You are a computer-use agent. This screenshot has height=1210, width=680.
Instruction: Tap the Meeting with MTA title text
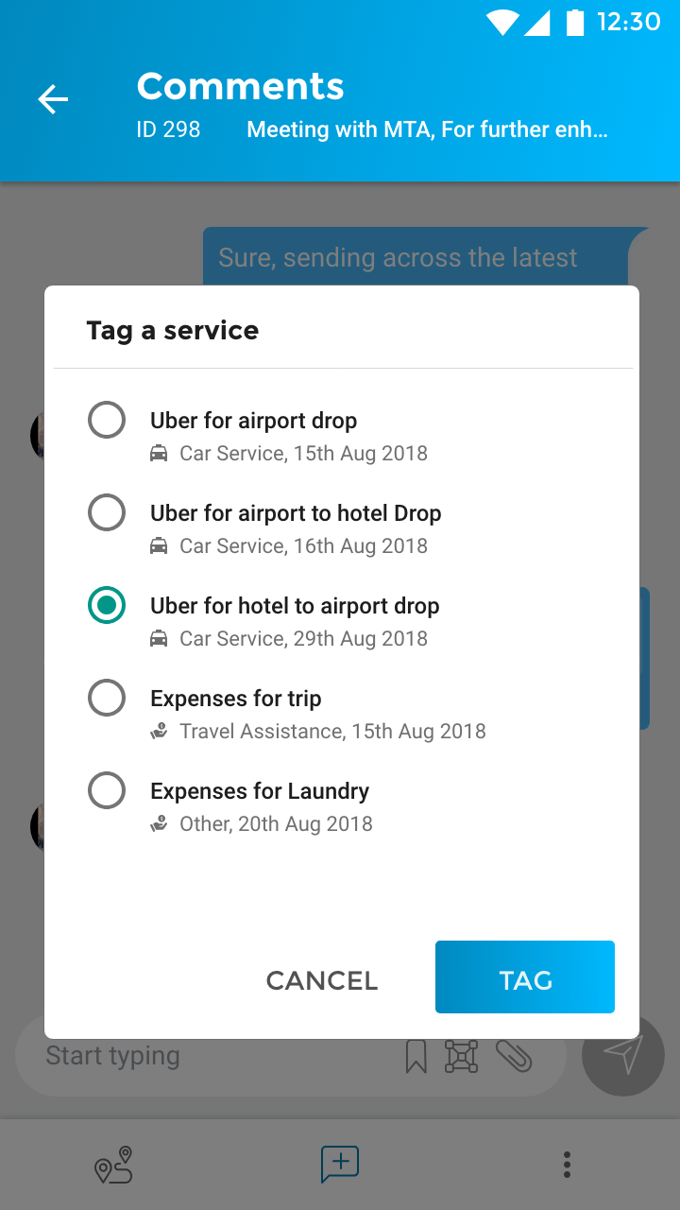click(x=427, y=130)
